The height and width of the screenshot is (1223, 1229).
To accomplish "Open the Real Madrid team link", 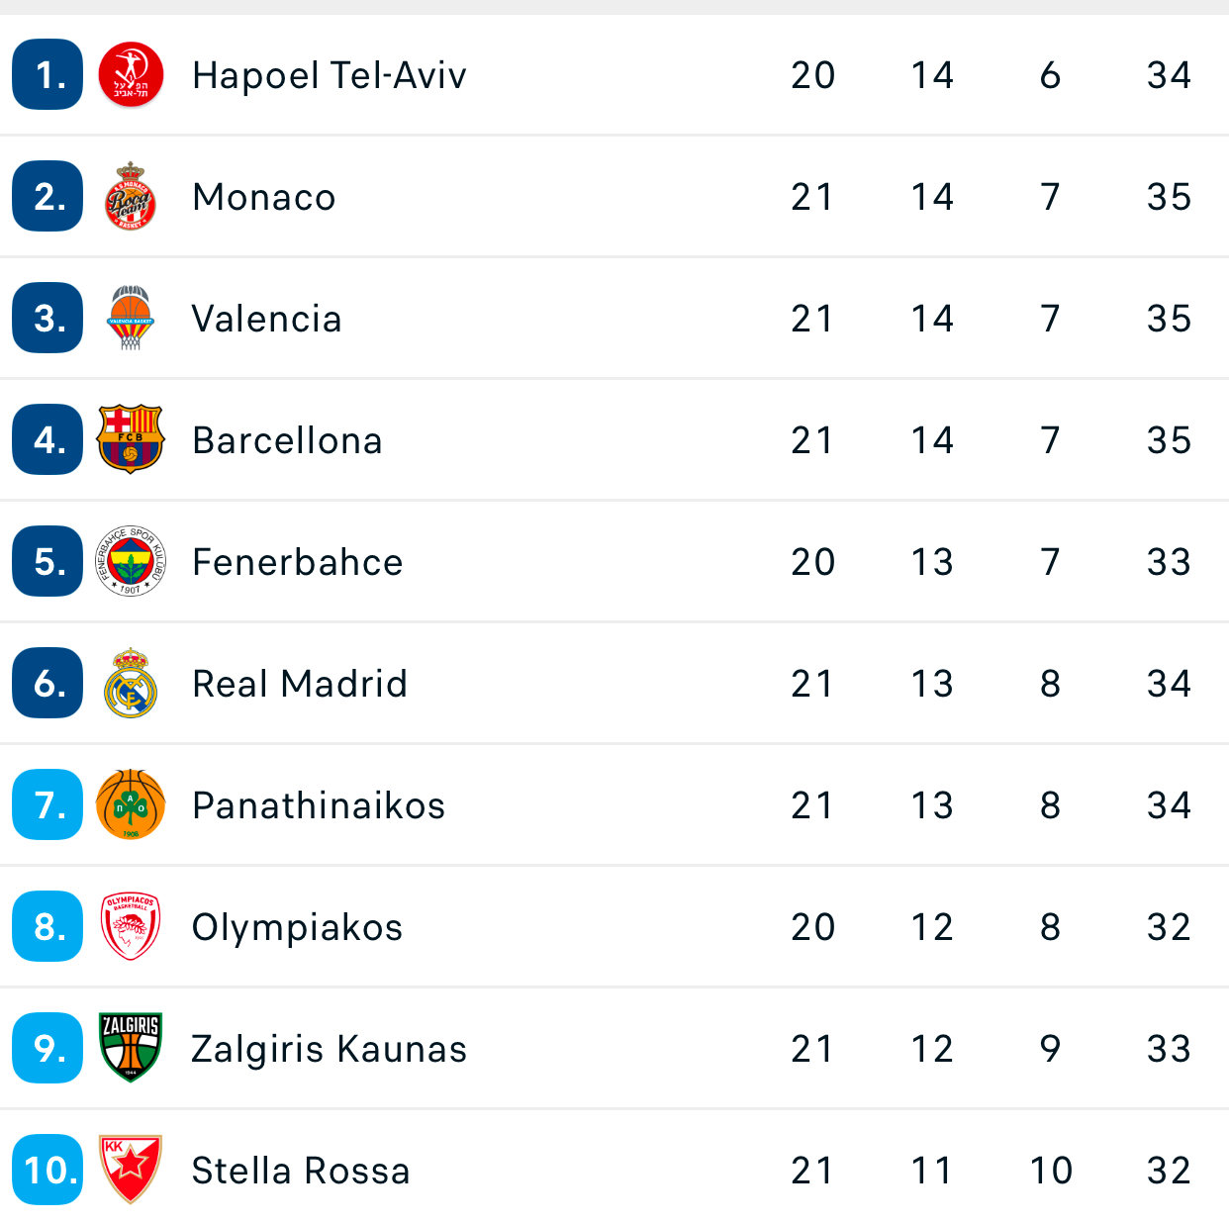I will 300,684.
